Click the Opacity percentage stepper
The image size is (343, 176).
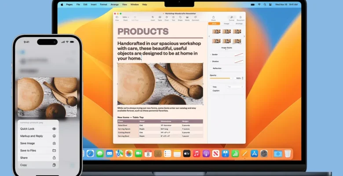242,78
